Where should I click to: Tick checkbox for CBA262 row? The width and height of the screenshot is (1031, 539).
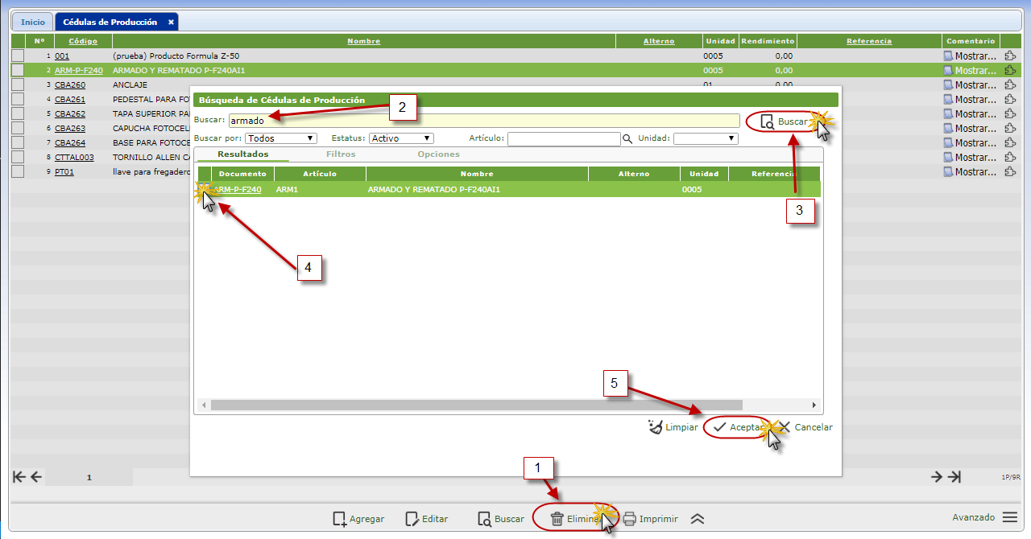[x=18, y=114]
